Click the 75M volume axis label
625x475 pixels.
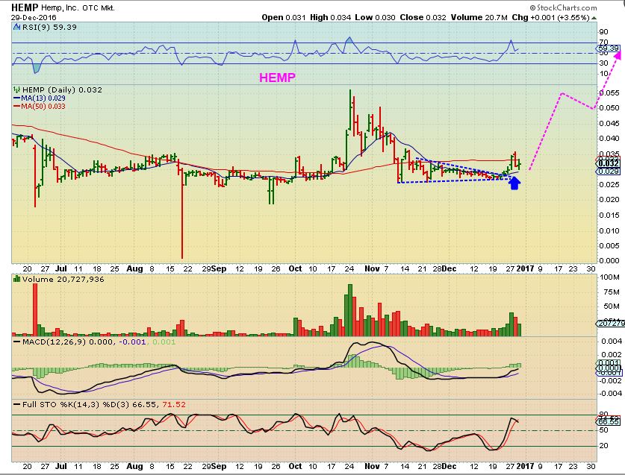(612, 292)
